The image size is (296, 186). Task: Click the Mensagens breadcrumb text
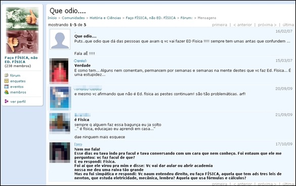(x=207, y=18)
